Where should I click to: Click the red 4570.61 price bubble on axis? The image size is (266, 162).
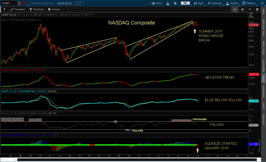(x=254, y=25)
